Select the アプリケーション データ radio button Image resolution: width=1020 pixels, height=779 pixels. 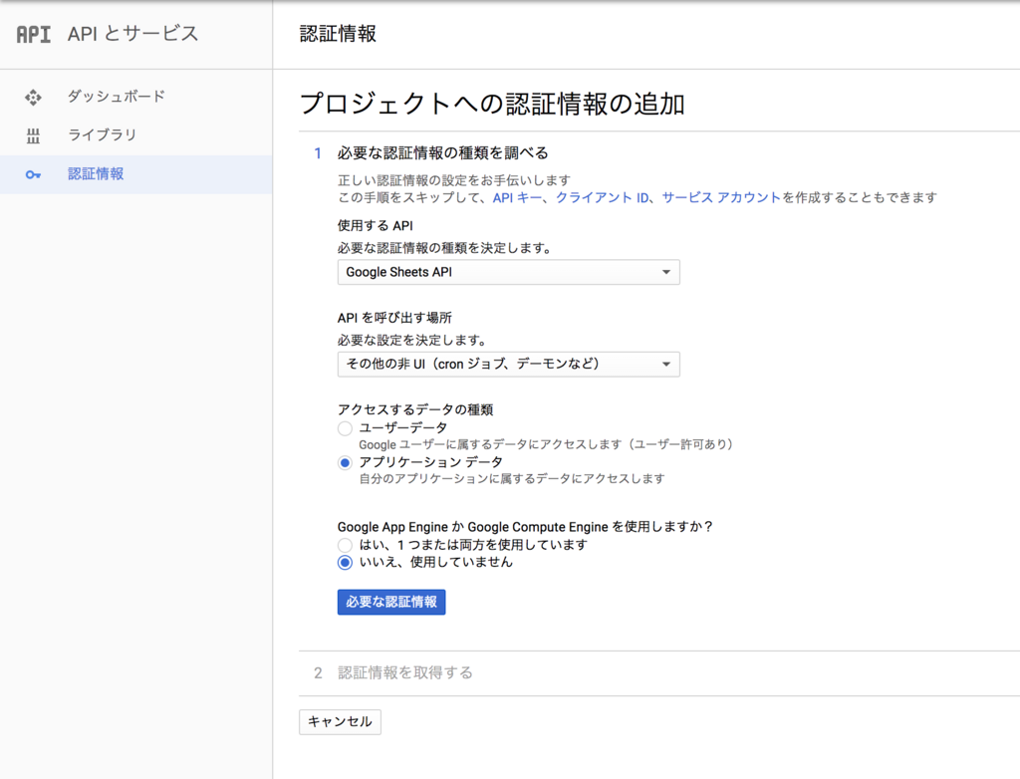pyautogui.click(x=345, y=462)
